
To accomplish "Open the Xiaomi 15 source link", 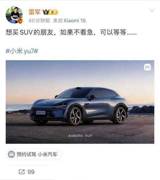I will tap(75, 21).
